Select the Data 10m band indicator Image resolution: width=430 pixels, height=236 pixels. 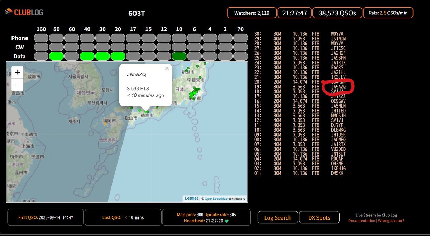coord(180,56)
